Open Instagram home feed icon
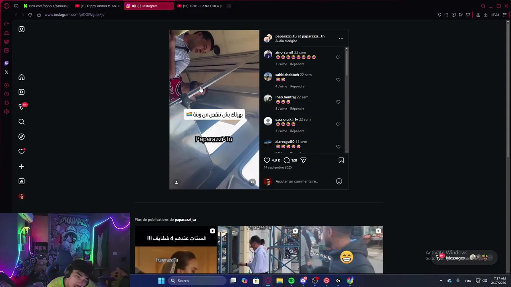511x287 pixels. [x=22, y=77]
